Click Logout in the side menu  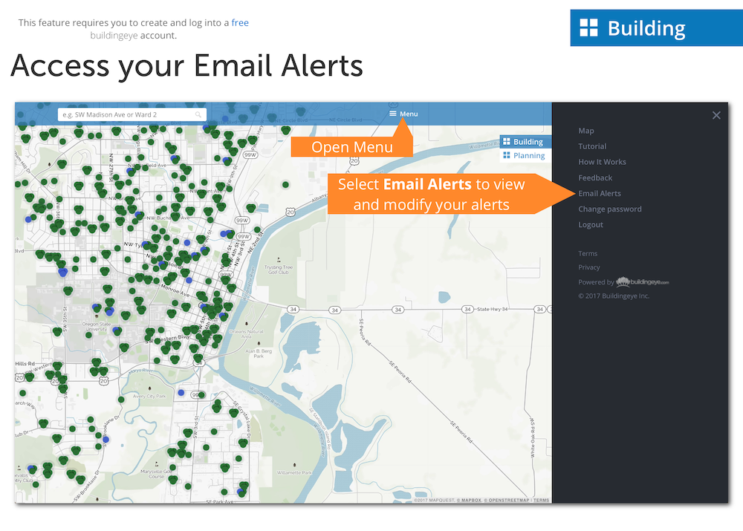click(x=591, y=224)
